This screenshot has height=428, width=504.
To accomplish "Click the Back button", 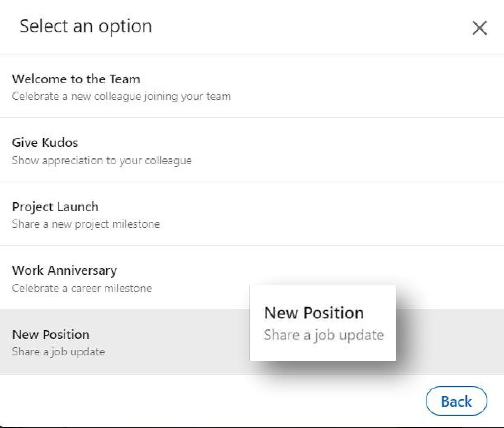I will click(456, 401).
